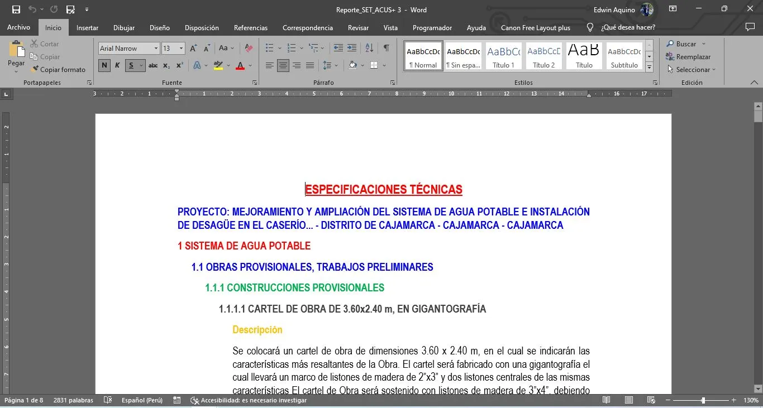Click the numbered list icon
The height and width of the screenshot is (408, 763).
291,49
